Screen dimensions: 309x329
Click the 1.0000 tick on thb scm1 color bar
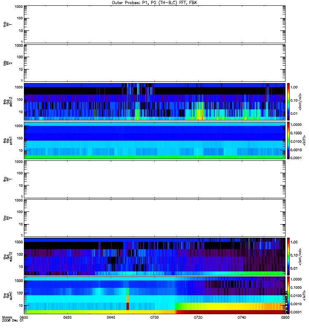(x=296, y=125)
